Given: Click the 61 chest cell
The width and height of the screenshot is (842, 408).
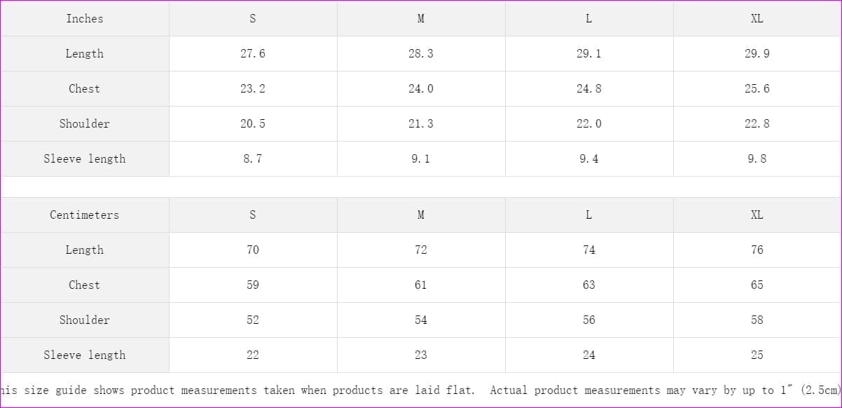Looking at the screenshot, I should tap(421, 285).
